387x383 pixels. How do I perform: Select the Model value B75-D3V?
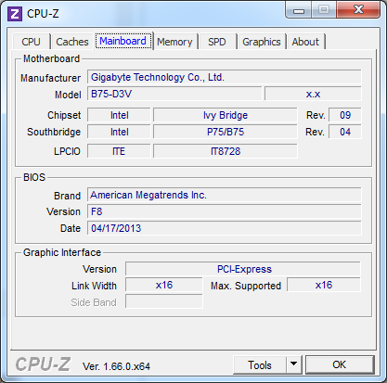point(174,94)
